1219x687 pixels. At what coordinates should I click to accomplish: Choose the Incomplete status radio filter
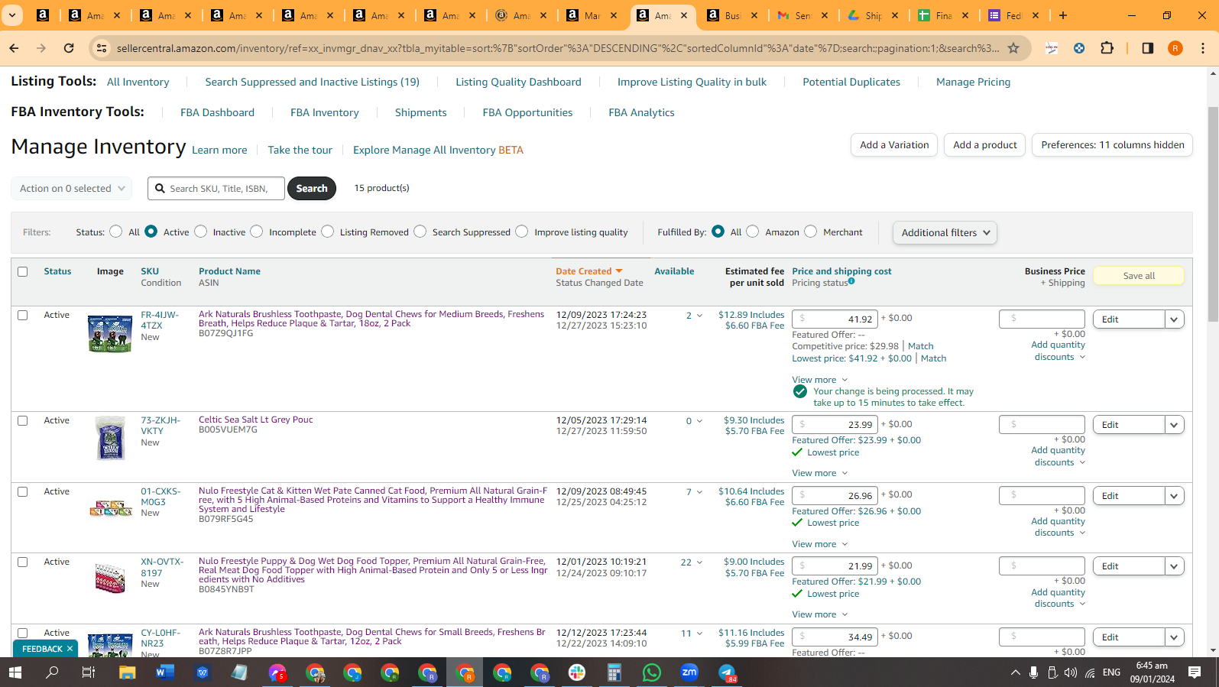(257, 232)
